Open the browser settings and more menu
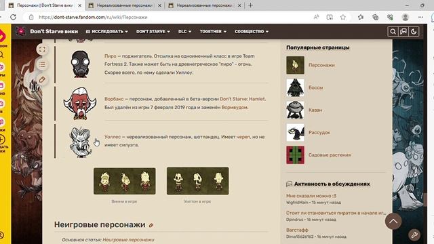Image resolution: width=434 pixels, height=244 pixels. (x=420, y=17)
